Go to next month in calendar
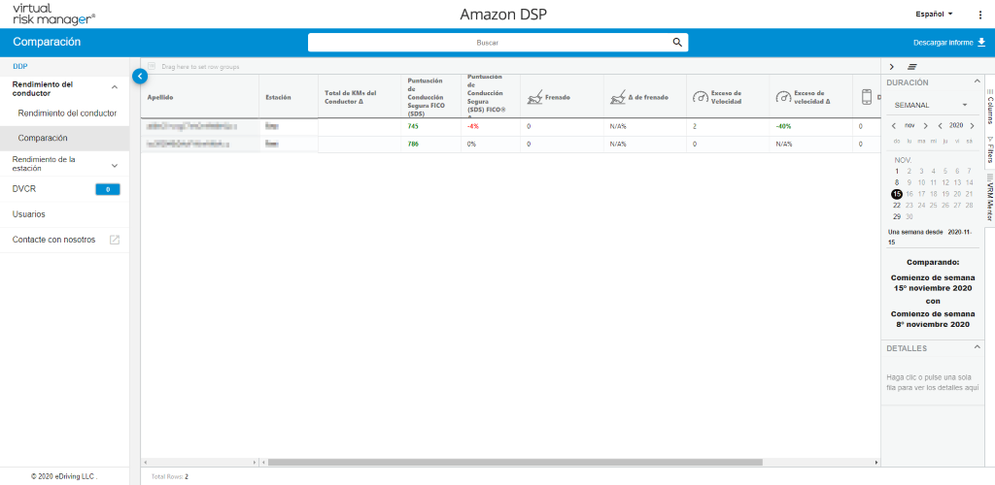The width and height of the screenshot is (995, 485). [925, 126]
